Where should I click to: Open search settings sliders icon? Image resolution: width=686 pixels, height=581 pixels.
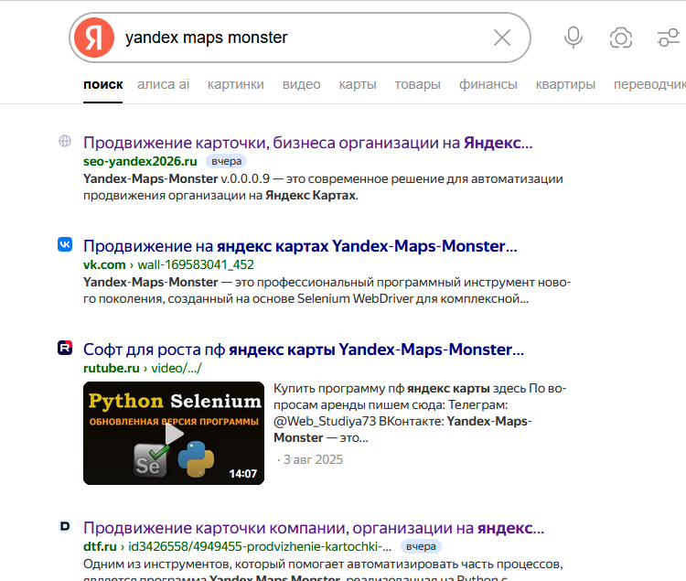pyautogui.click(x=668, y=38)
